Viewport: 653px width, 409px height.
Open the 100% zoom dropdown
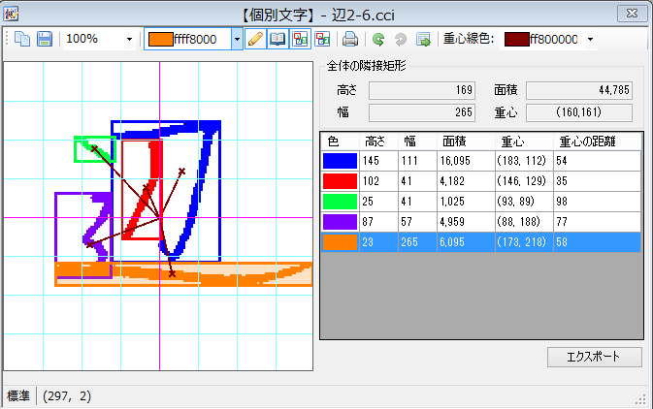129,40
